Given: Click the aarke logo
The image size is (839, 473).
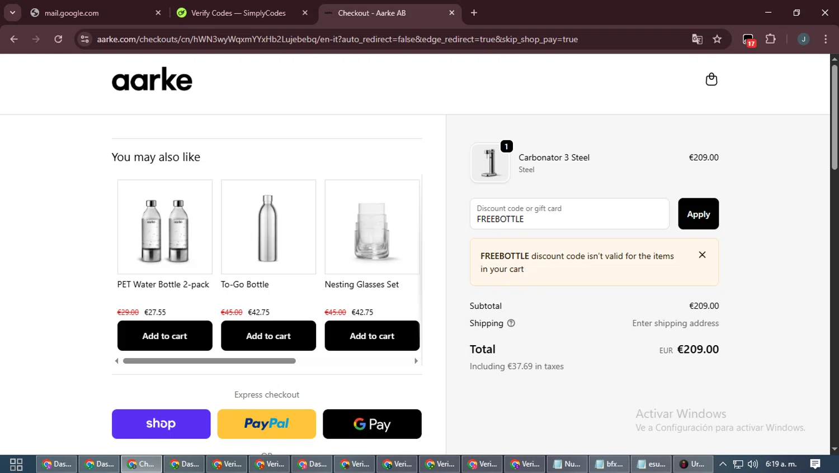Looking at the screenshot, I should pyautogui.click(x=152, y=79).
